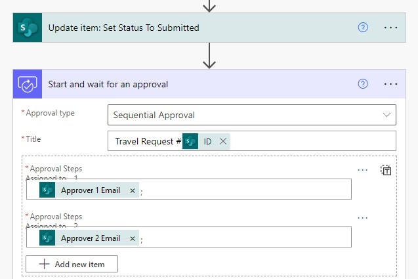Open help for Update item action
Image resolution: width=418 pixels, height=279 pixels.
[363, 28]
